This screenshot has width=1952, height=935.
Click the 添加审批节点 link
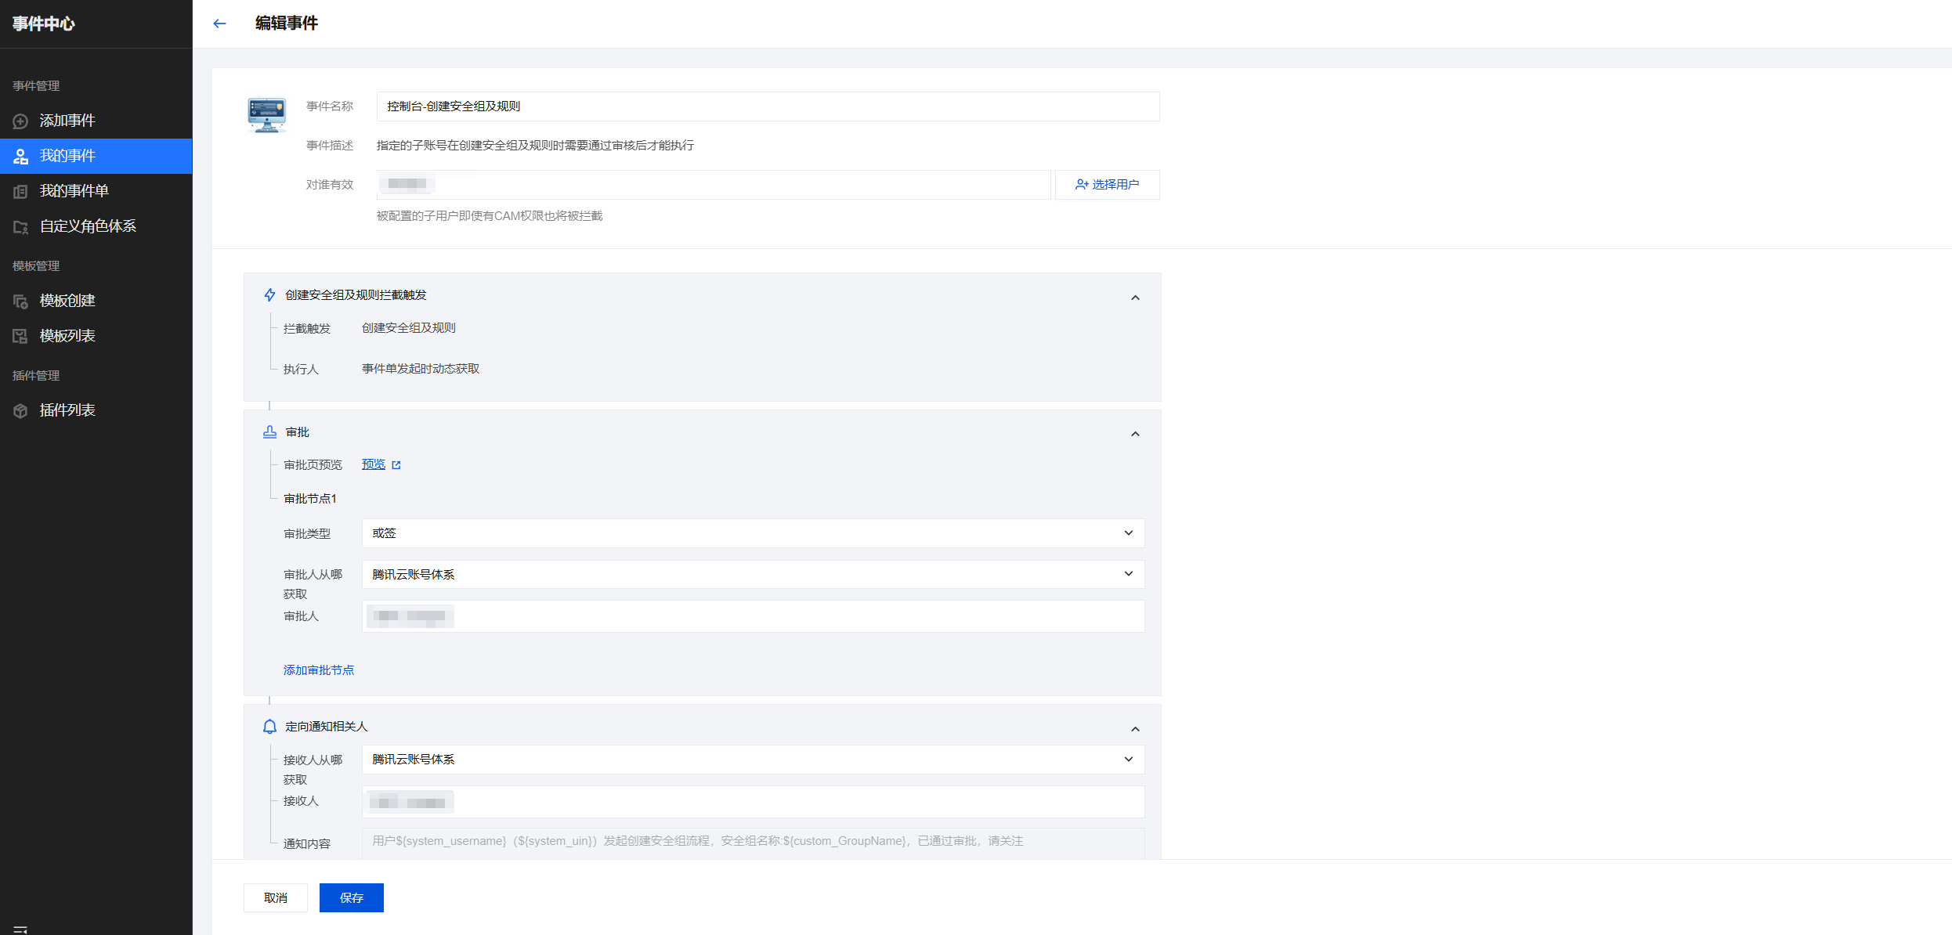pyautogui.click(x=319, y=670)
